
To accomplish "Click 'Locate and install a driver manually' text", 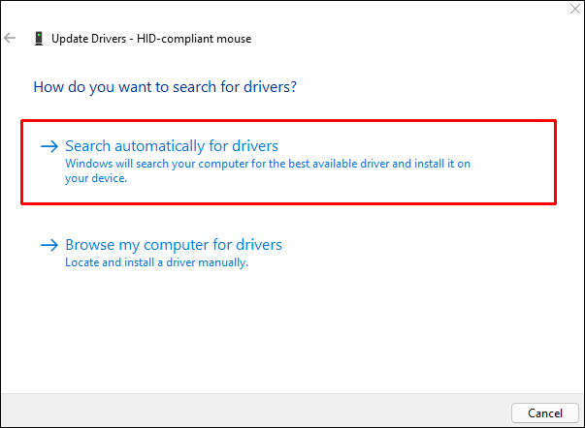I will click(156, 262).
